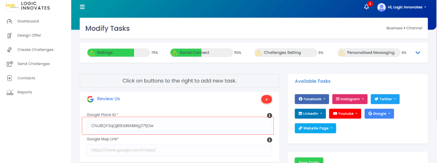437x163 pixels.
Task: Click the Modify Tasks page title
Action: 108,29
